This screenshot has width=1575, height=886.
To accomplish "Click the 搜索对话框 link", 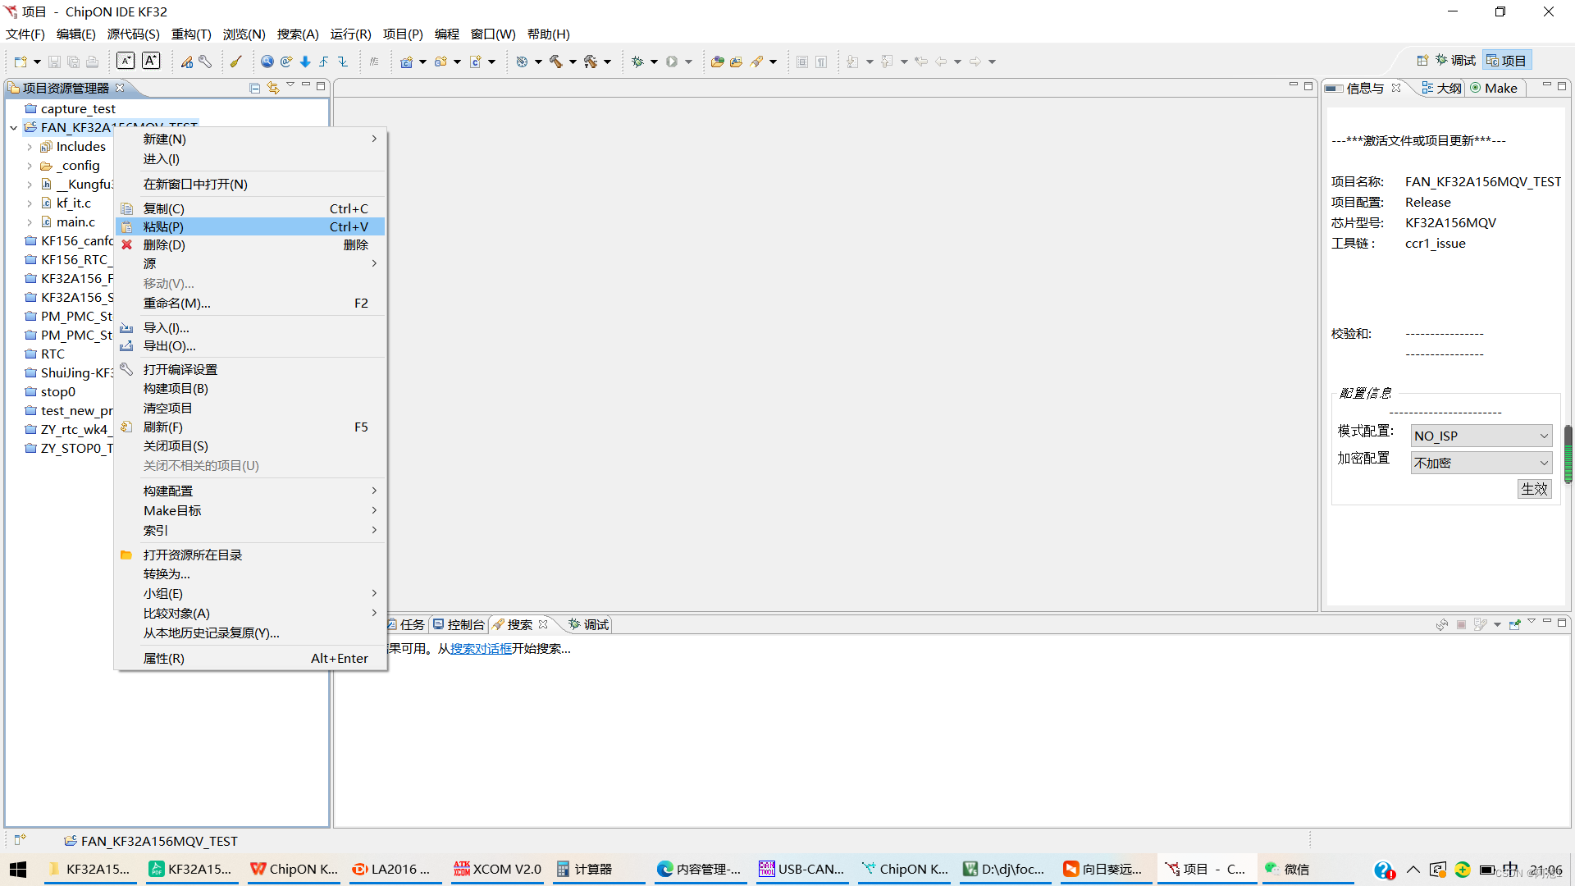I will click(x=481, y=649).
